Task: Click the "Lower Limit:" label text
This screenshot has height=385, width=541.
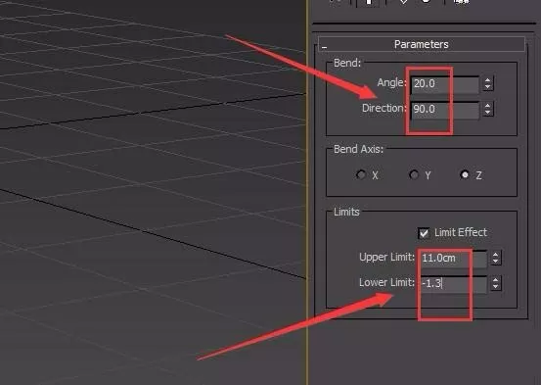Action: pyautogui.click(x=386, y=282)
